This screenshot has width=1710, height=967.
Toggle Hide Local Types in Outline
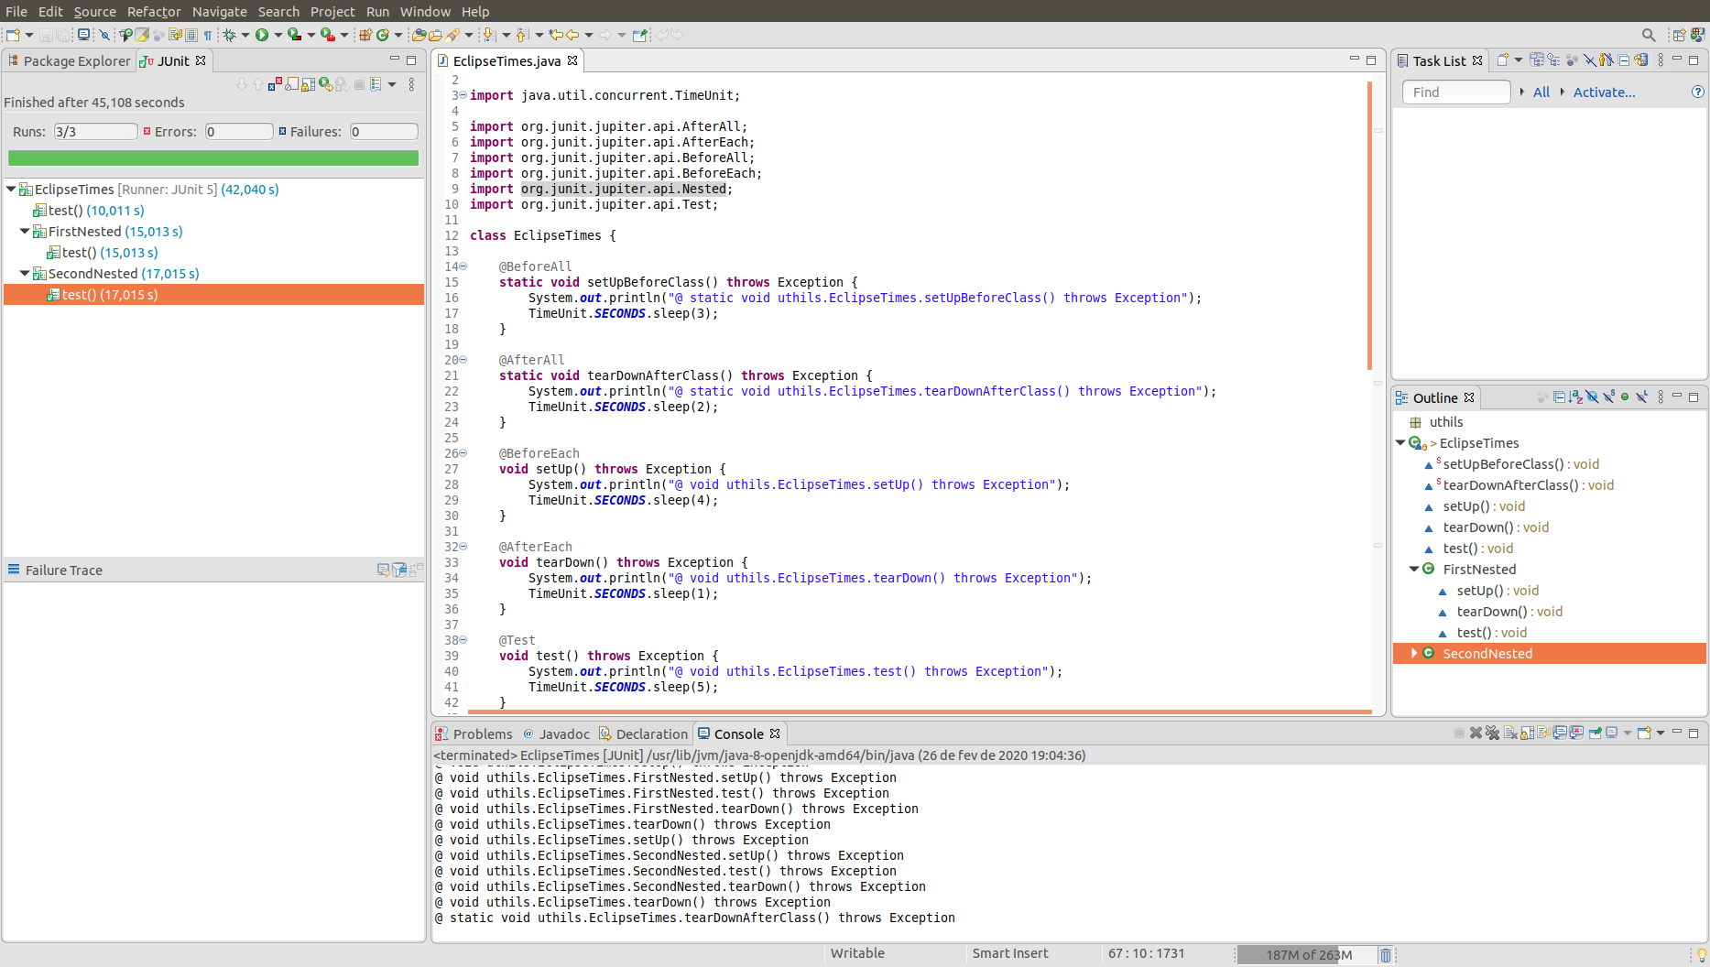click(x=1641, y=397)
